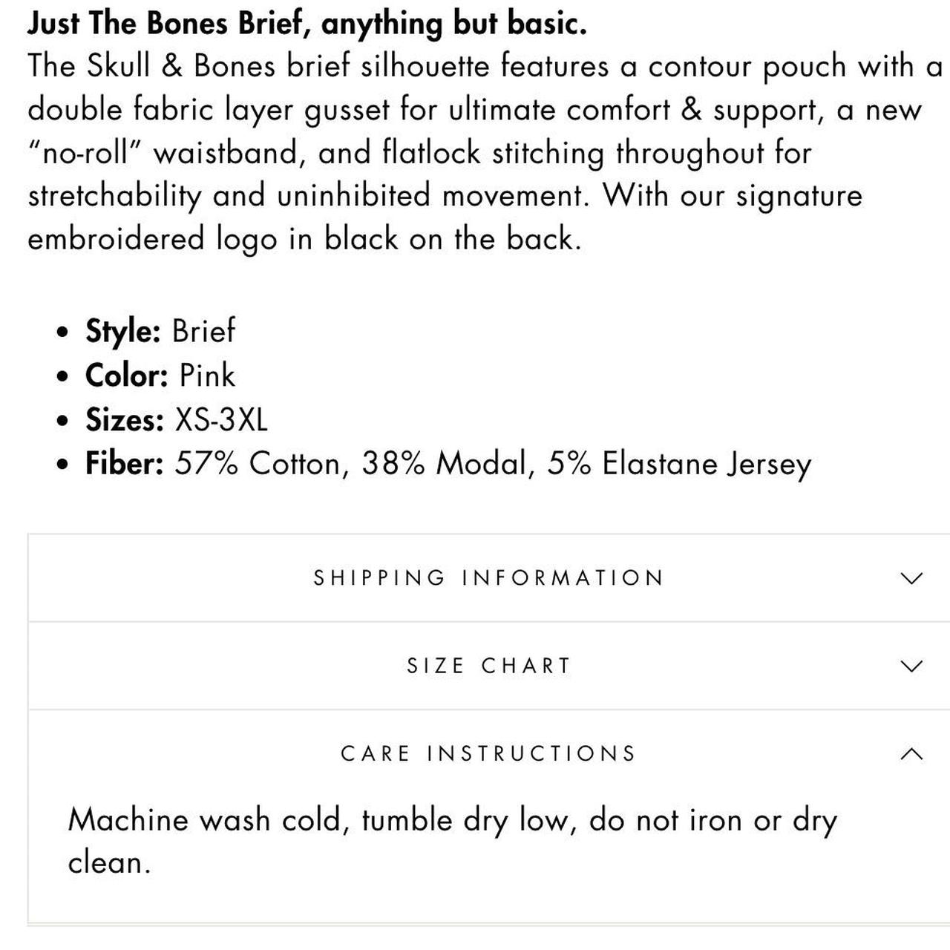Click the Style: Brief bullet item
The width and height of the screenshot is (950, 950).
point(160,331)
